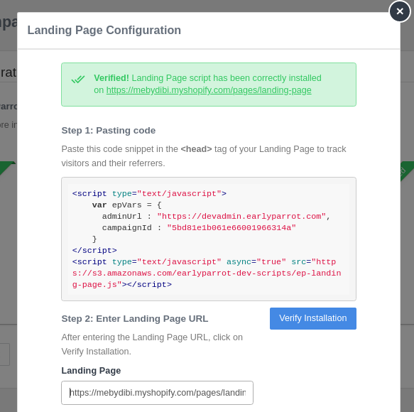Click the "Landing Page" field label
The image size is (414, 412).
(91, 371)
